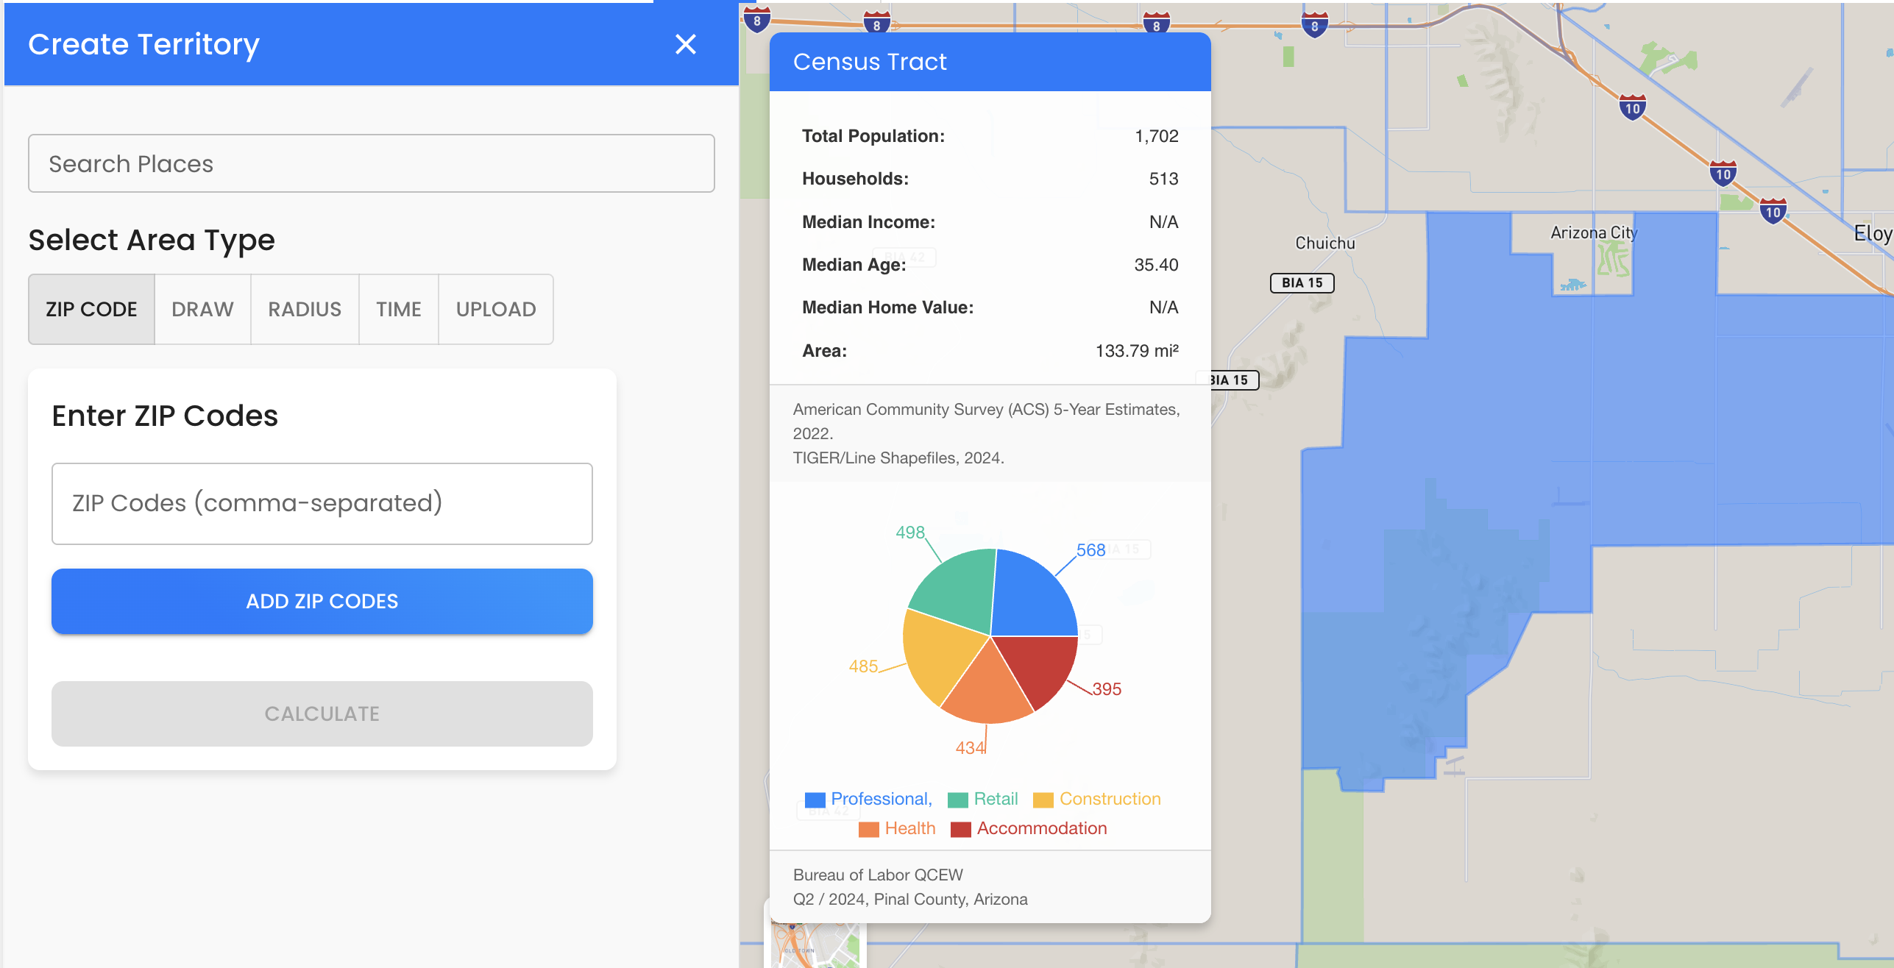Switch to the DRAW area type
Viewport: 1894px width, 968px height.
202,309
